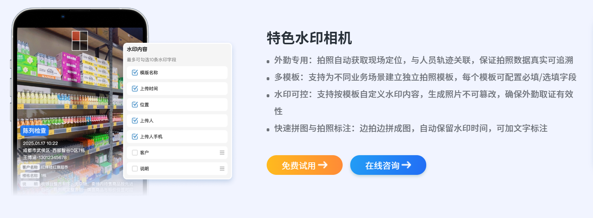The width and height of the screenshot is (593, 218).
Task: Click the 客户名称 label in watermark
Action: [x=30, y=167]
